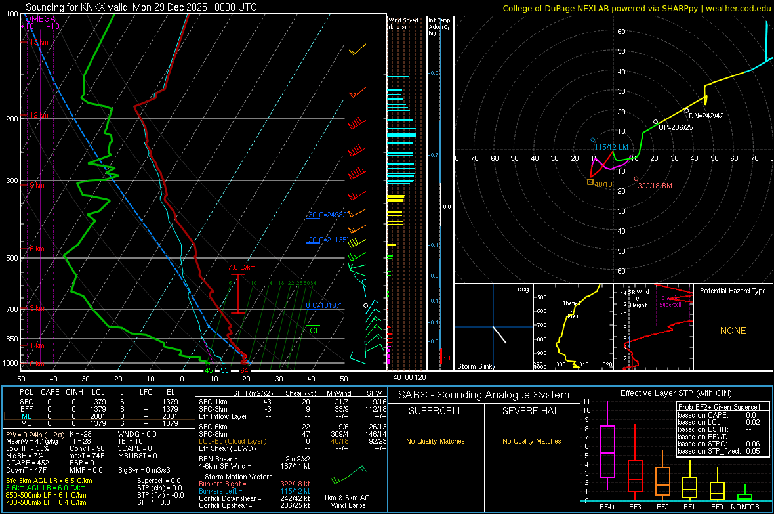Click the NONE hazard type value
774x514 pixels.
click(733, 331)
